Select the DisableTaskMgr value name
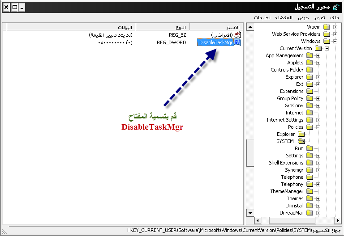 coord(215,42)
